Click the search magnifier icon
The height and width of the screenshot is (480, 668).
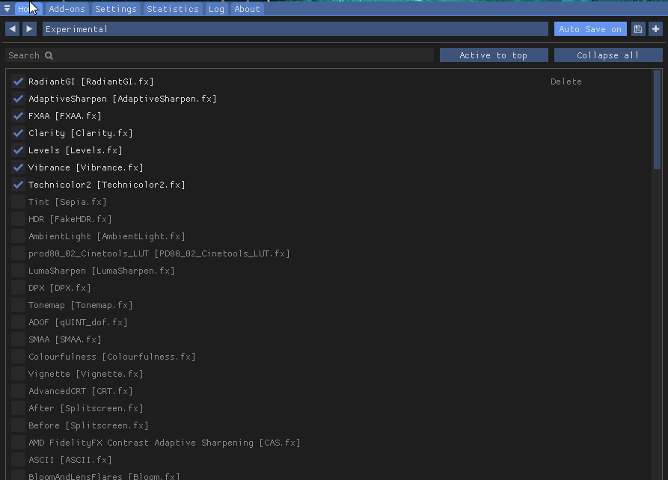49,55
